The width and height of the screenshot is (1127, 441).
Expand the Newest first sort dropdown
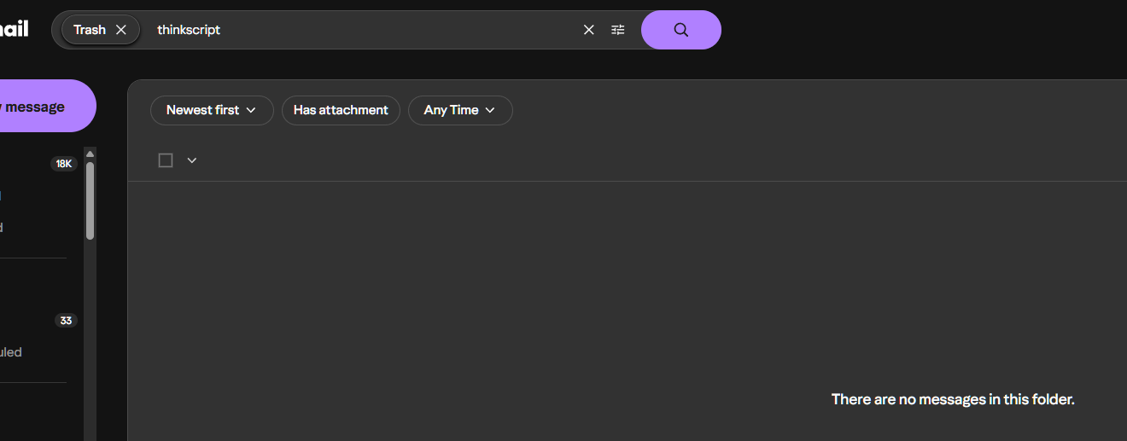coord(212,110)
